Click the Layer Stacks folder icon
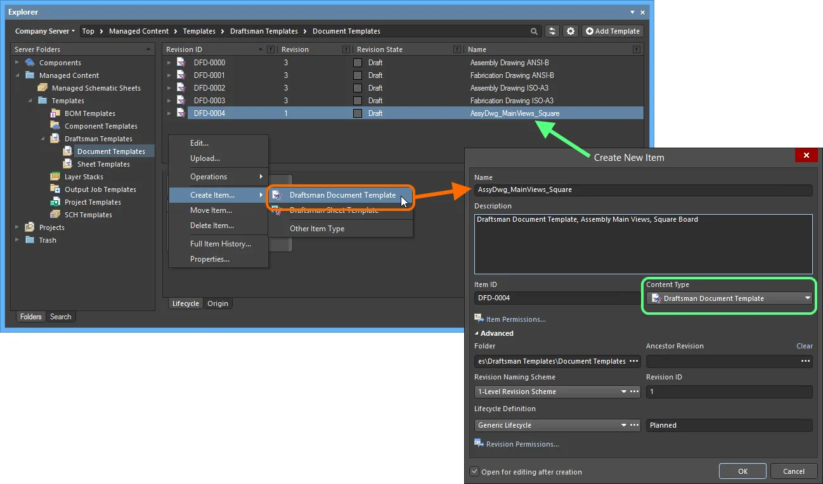 pos(55,177)
